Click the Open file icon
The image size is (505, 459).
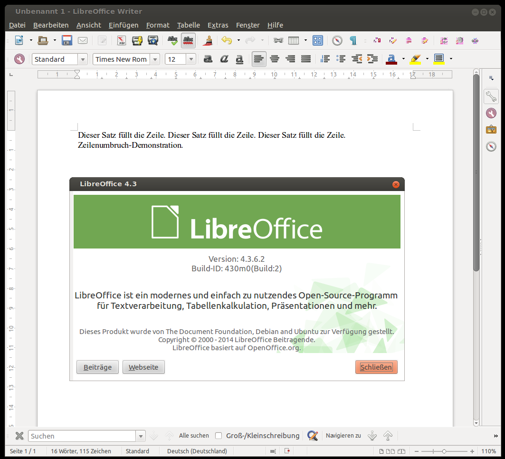point(42,40)
